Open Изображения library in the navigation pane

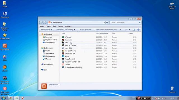(50, 56)
